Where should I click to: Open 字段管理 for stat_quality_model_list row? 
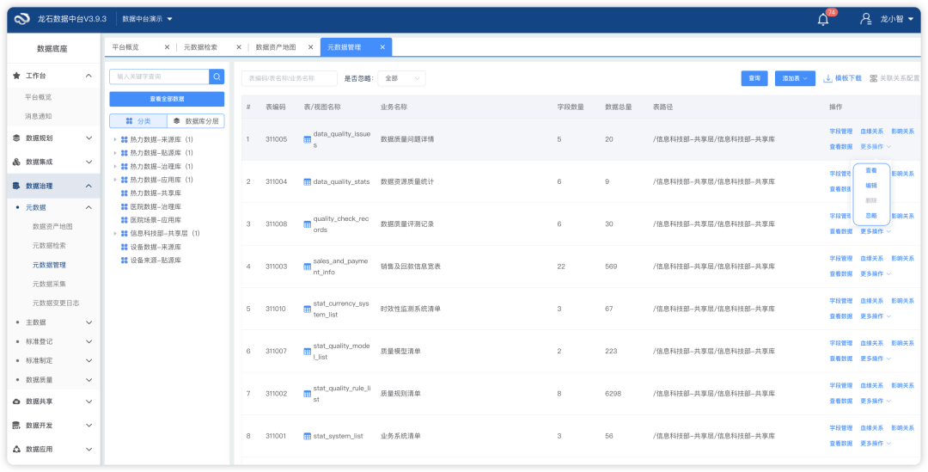tap(841, 344)
